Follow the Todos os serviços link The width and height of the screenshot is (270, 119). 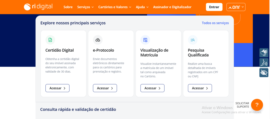point(215,23)
